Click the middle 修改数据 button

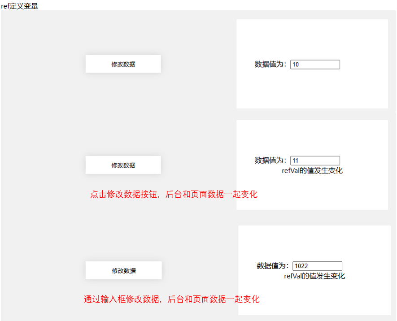[123, 165]
